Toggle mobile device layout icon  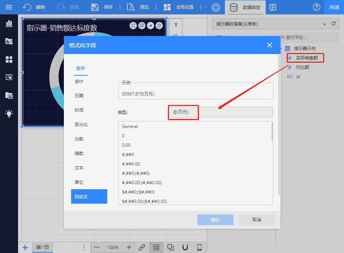click(x=199, y=247)
